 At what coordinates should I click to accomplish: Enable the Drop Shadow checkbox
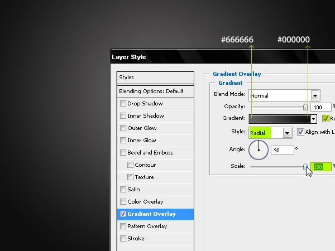tap(123, 104)
